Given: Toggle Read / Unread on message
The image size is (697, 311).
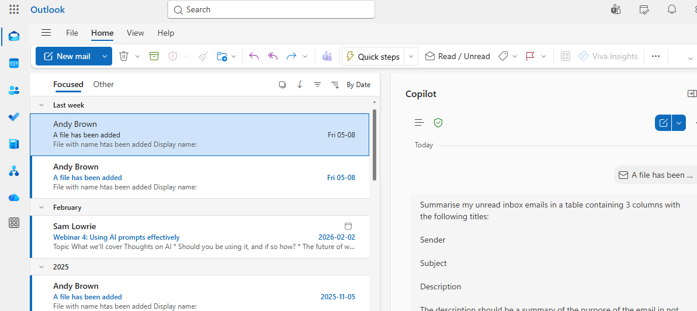Looking at the screenshot, I should [457, 57].
